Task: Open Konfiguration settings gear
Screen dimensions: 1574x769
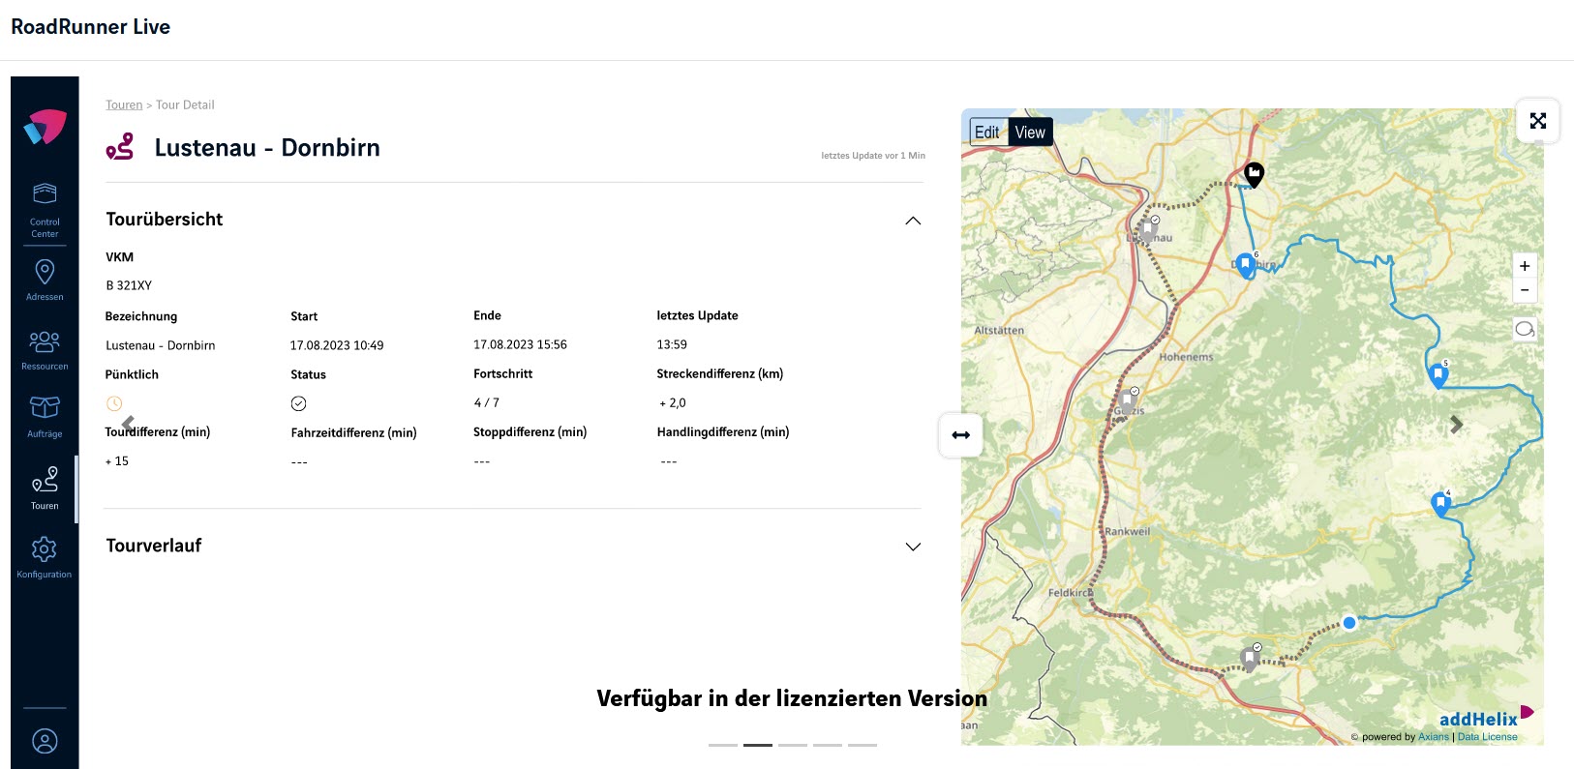Action: coord(45,557)
